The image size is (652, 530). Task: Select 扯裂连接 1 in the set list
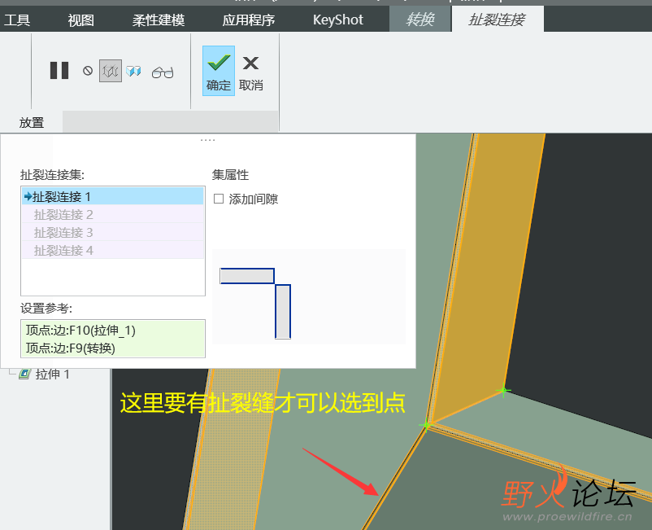[x=113, y=196]
